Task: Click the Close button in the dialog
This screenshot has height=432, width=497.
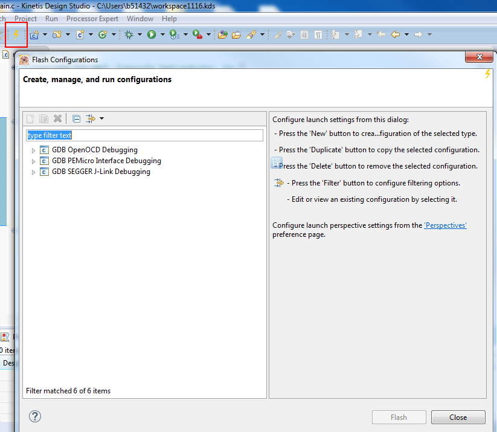Action: 458,417
